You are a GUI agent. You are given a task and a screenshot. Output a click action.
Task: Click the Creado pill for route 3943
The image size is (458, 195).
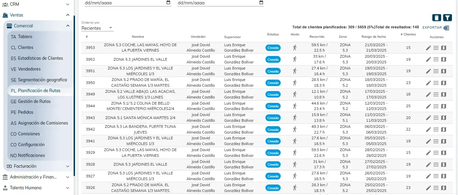[x=273, y=118]
